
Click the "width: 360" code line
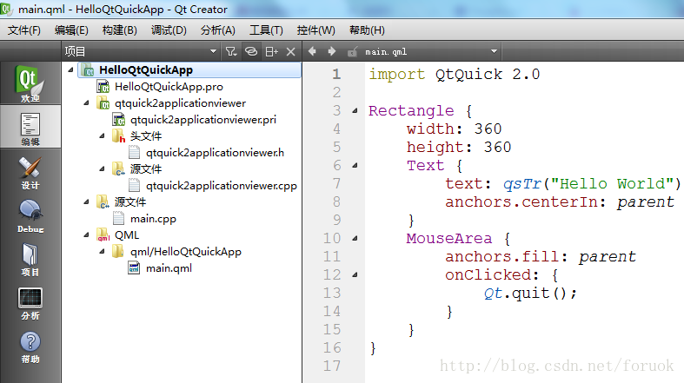coord(454,129)
